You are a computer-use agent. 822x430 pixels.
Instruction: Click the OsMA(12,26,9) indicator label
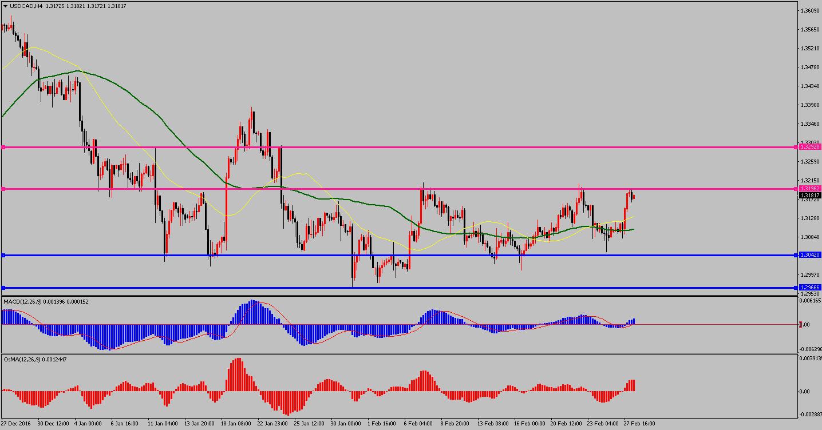pyautogui.click(x=21, y=359)
